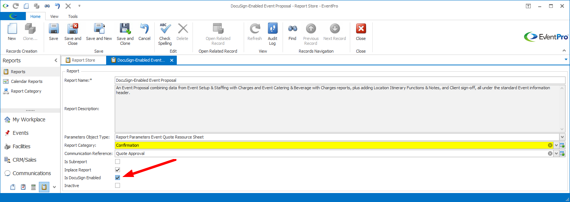Image resolution: width=570 pixels, height=202 pixels.
Task: Open My Workplace navigation group
Action: [x=30, y=119]
